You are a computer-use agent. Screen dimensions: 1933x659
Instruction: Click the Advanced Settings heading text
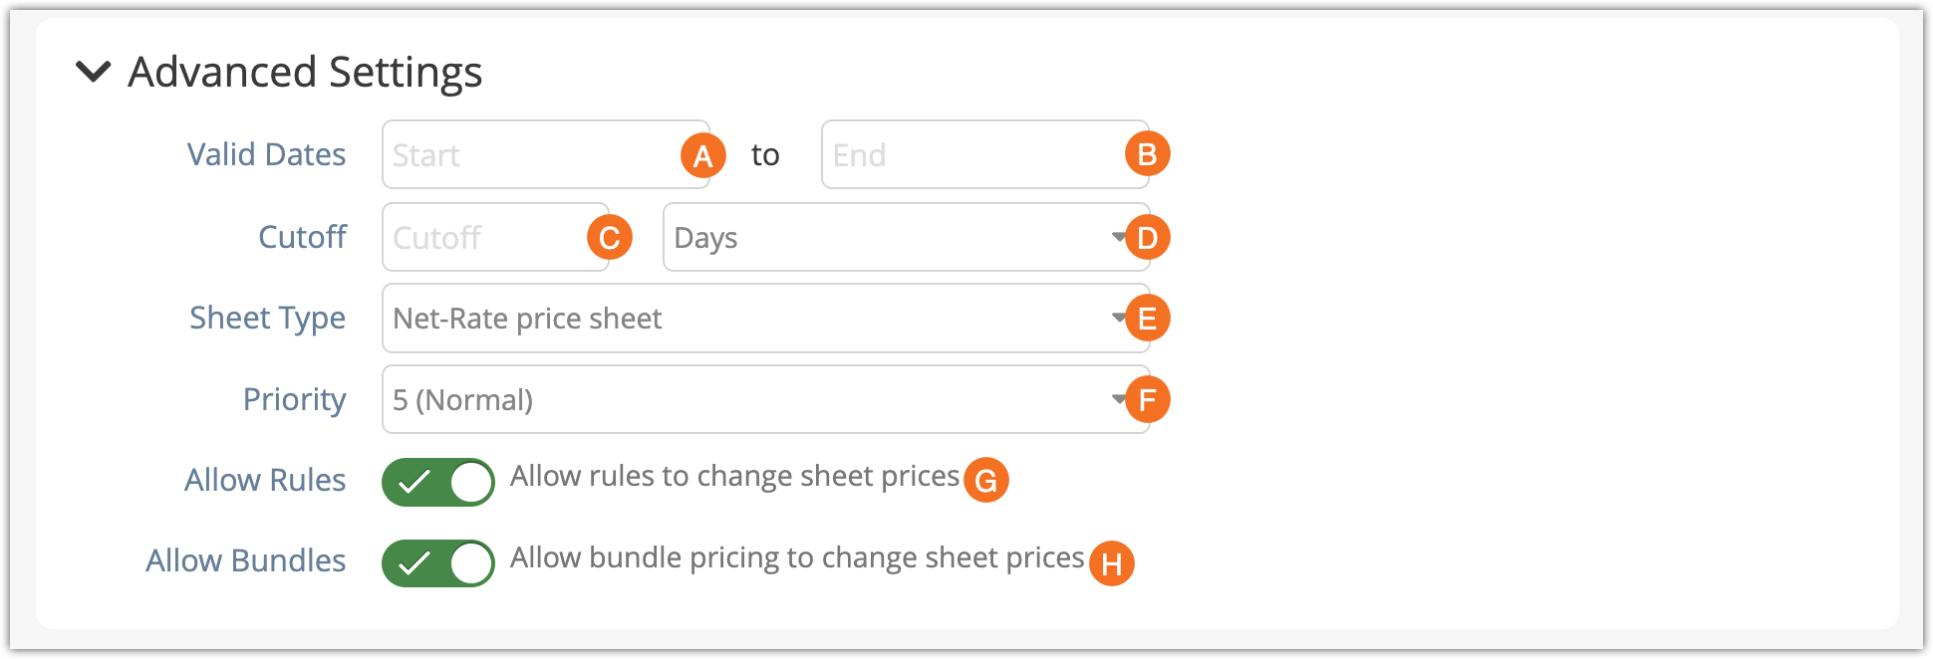pos(305,72)
